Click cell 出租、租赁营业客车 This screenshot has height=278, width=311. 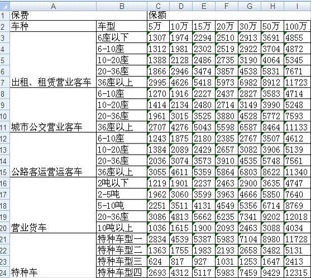click(53, 60)
